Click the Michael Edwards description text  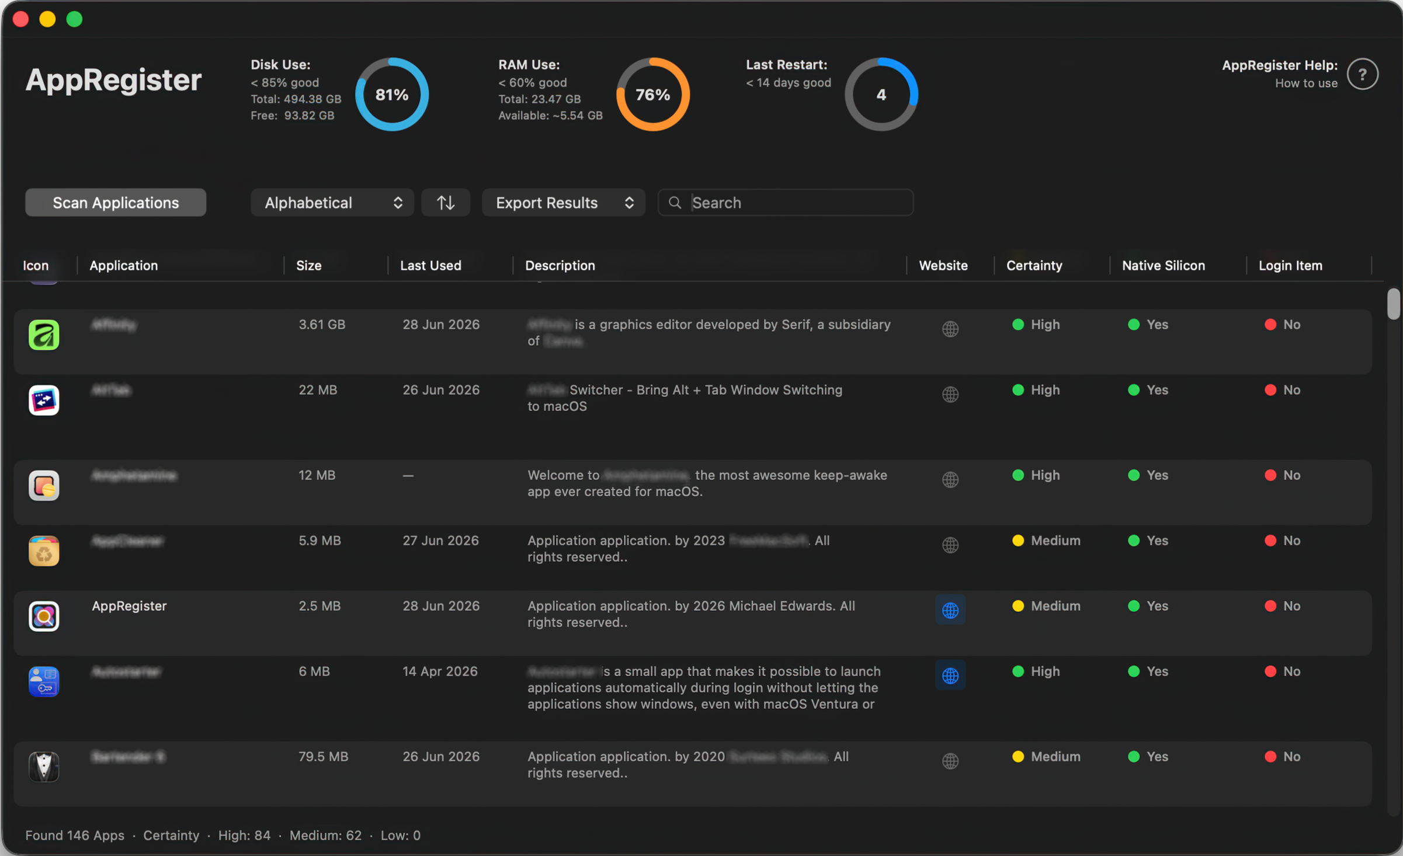click(691, 614)
